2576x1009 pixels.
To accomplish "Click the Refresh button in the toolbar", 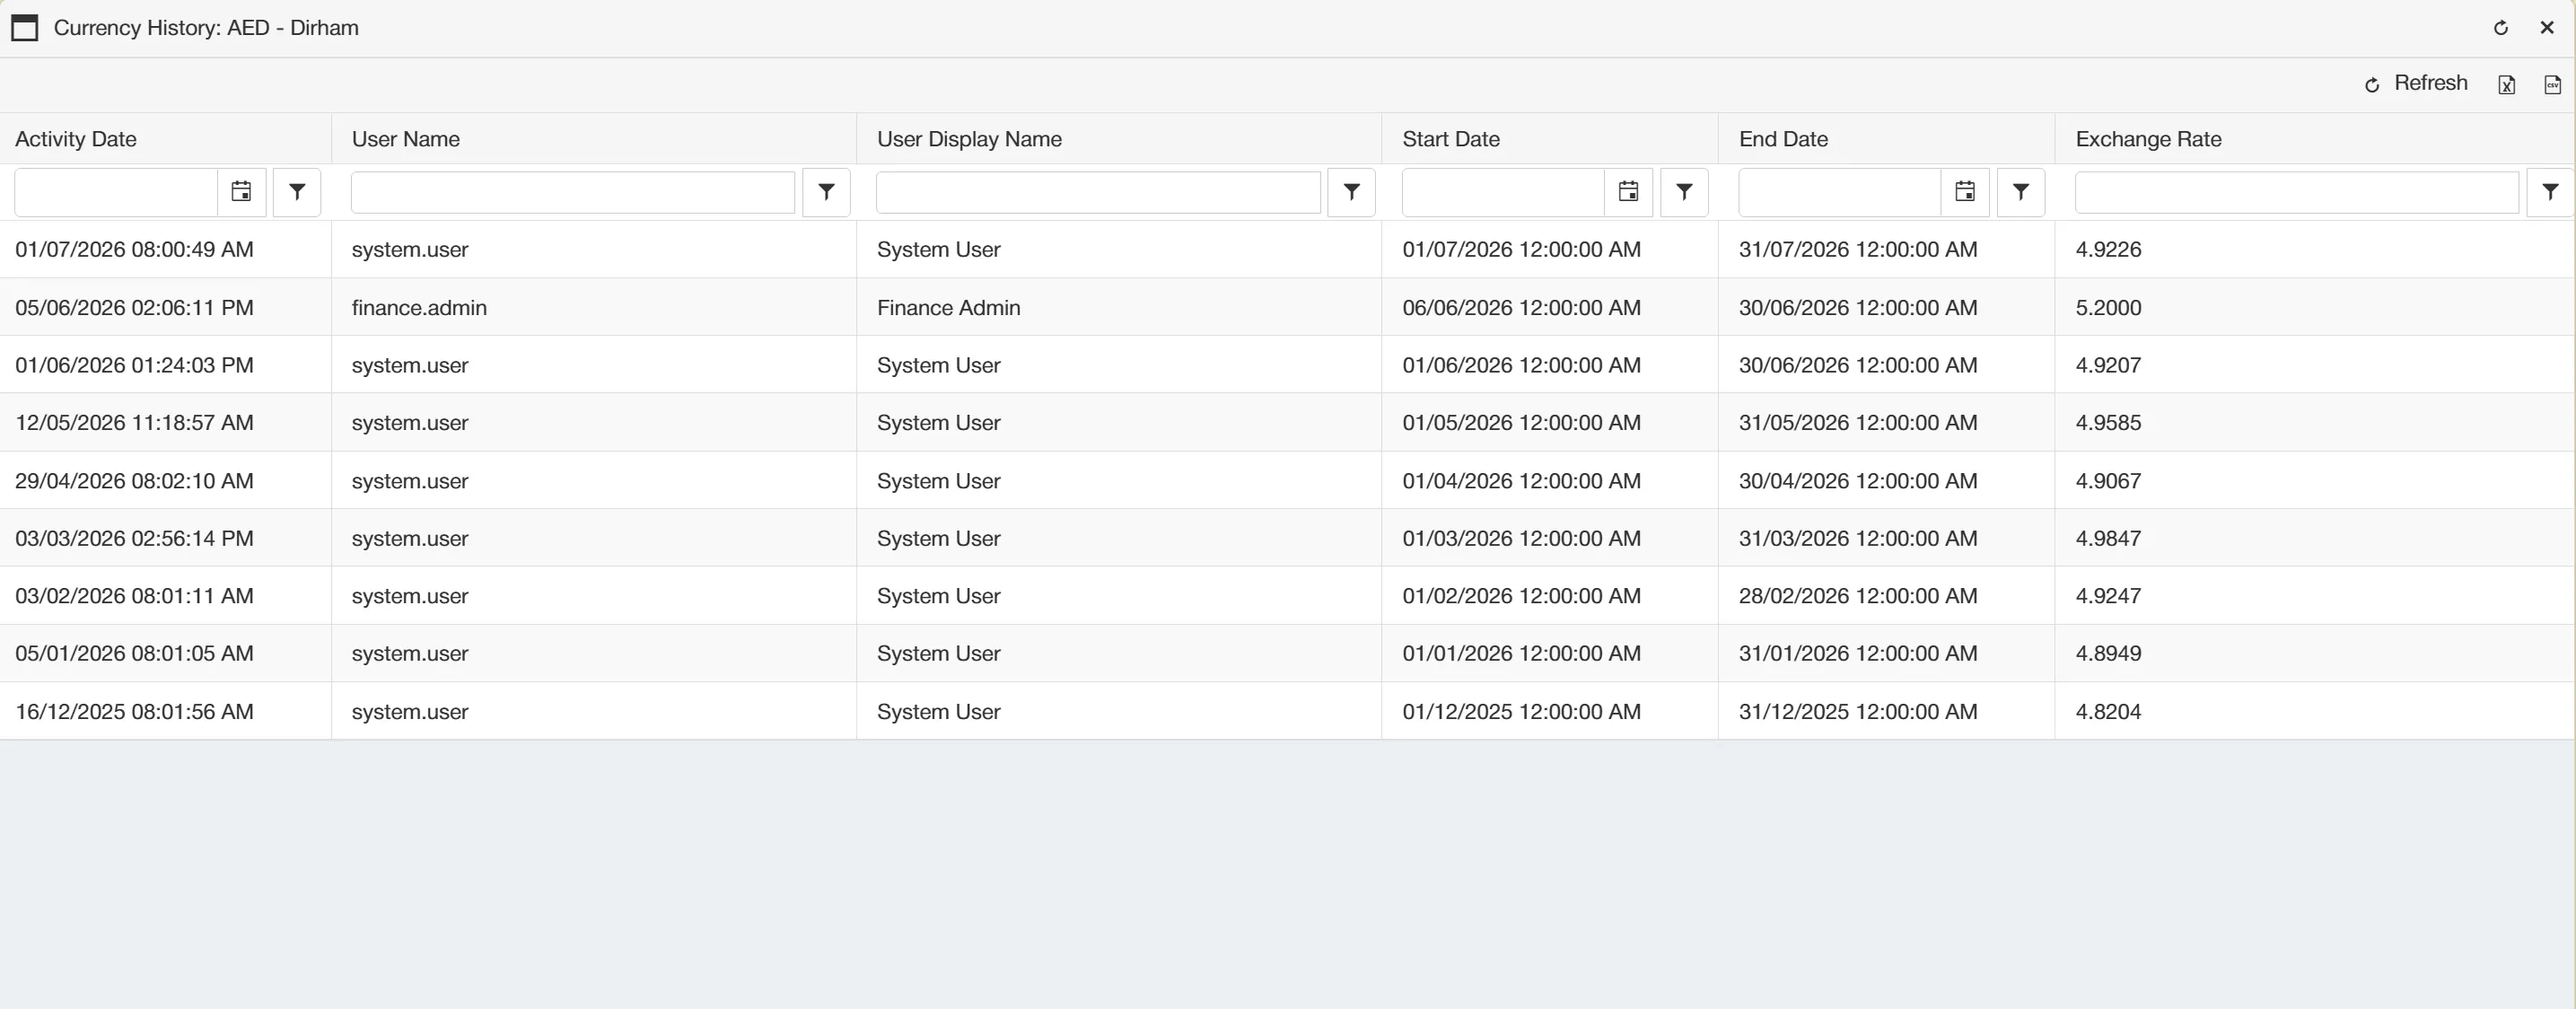I will click(2415, 84).
